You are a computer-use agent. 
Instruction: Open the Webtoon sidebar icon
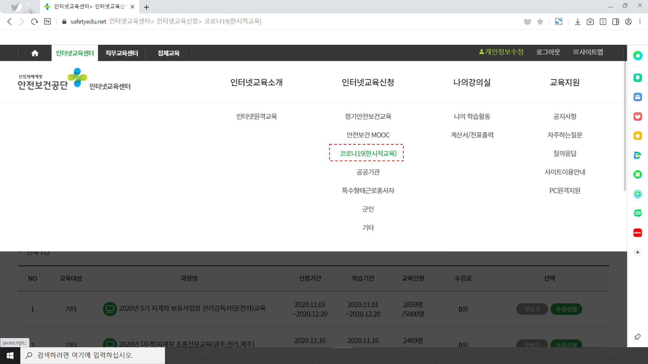[637, 213]
